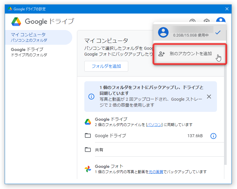The image size is (237, 189).
Task: Open the settings gear icon
Action: click(x=206, y=21)
